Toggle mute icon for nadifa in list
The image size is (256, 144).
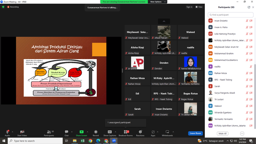coord(251,67)
